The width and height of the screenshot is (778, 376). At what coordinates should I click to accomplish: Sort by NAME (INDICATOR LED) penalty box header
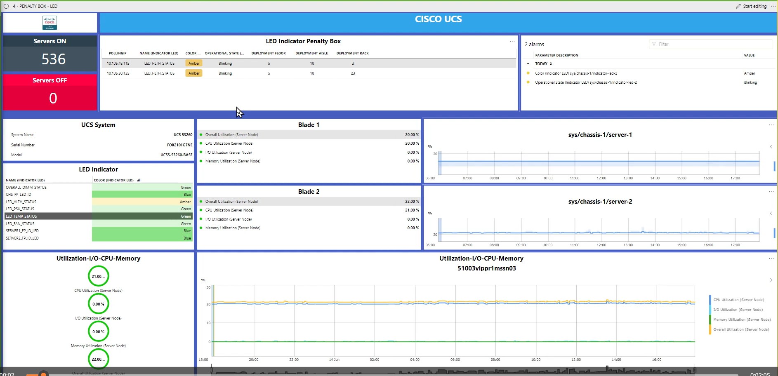coord(159,53)
